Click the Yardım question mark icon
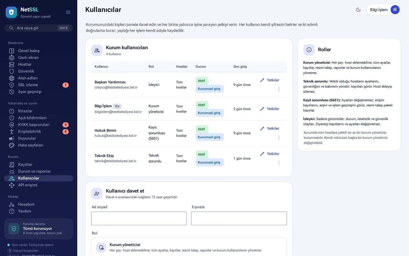The height and width of the screenshot is (256, 409). coord(12,211)
